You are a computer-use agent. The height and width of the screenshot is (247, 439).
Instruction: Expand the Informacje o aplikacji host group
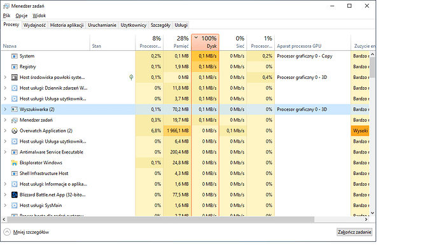[x=5, y=184]
